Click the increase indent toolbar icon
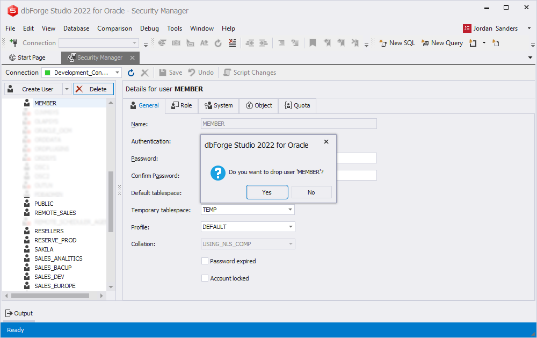Viewport: 537px width, 338px height. tap(263, 43)
